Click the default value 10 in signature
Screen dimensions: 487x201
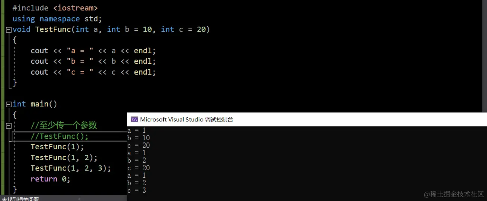point(147,29)
